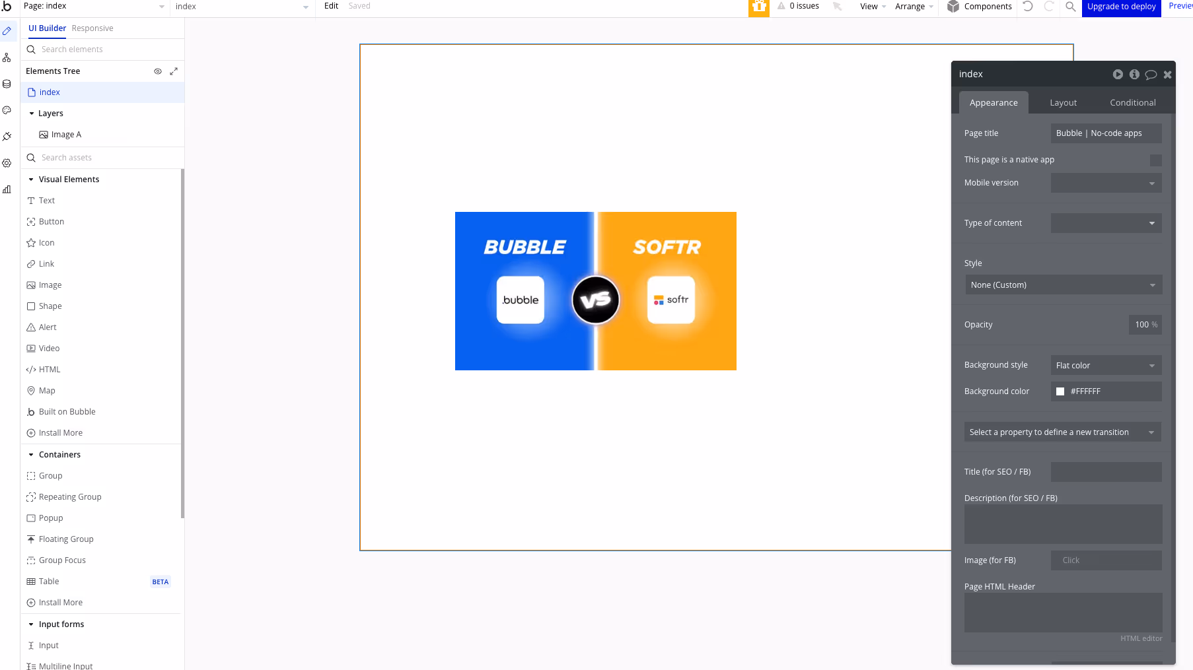Switch to the Layout tab
The image size is (1193, 670).
[x=1063, y=103]
